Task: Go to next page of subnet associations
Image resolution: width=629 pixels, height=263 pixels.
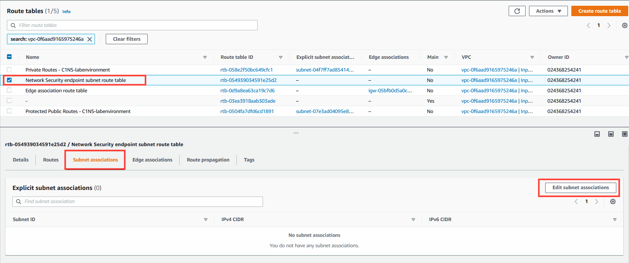Action: click(597, 201)
